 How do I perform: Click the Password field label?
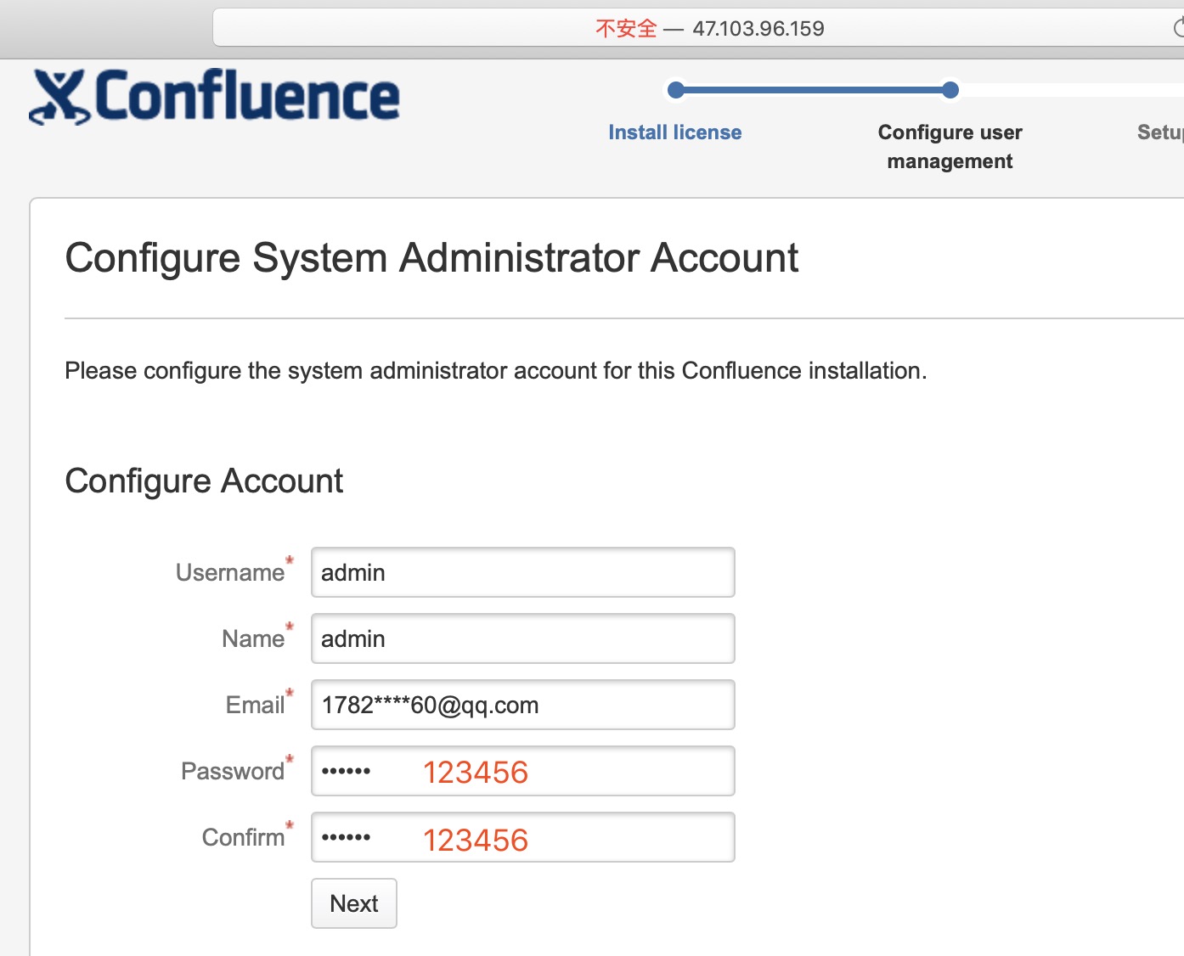[x=233, y=771]
